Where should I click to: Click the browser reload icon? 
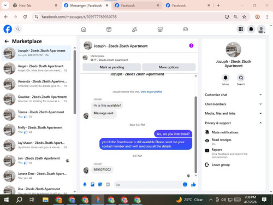[x=25, y=17]
